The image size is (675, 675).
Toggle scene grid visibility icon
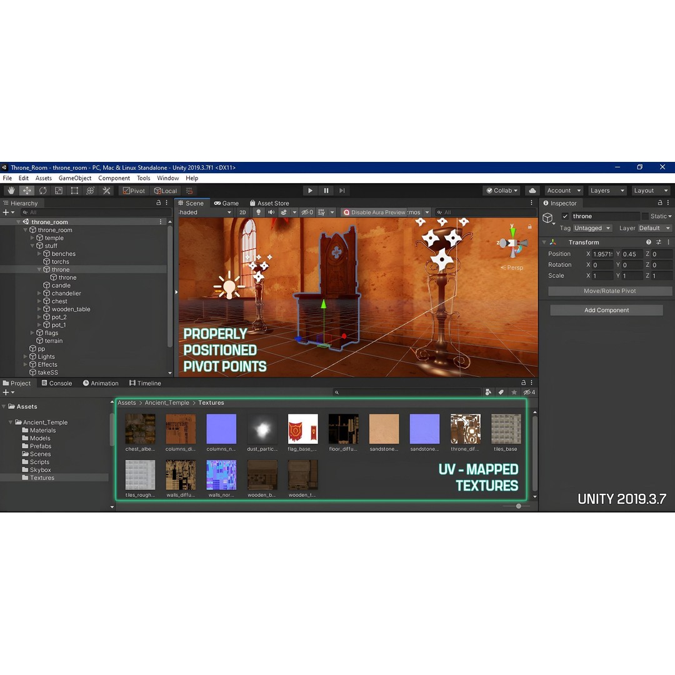[321, 212]
